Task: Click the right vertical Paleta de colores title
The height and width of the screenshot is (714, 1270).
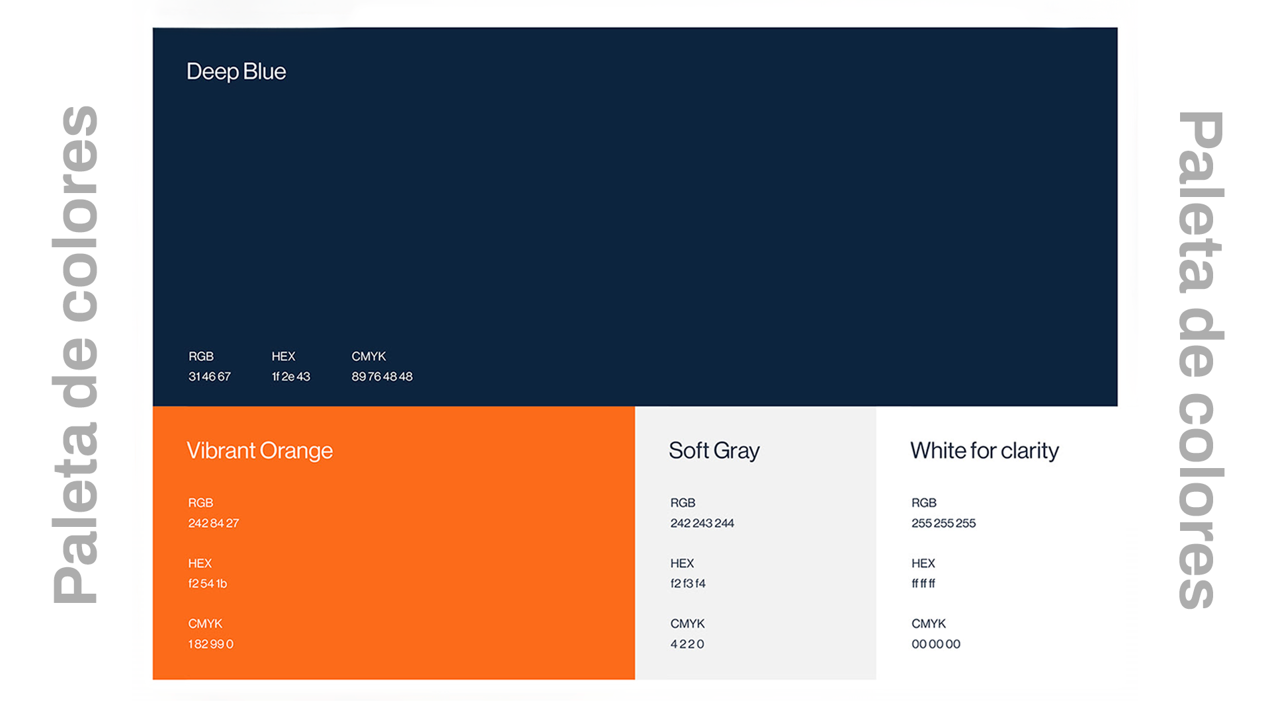Action: 1200,360
